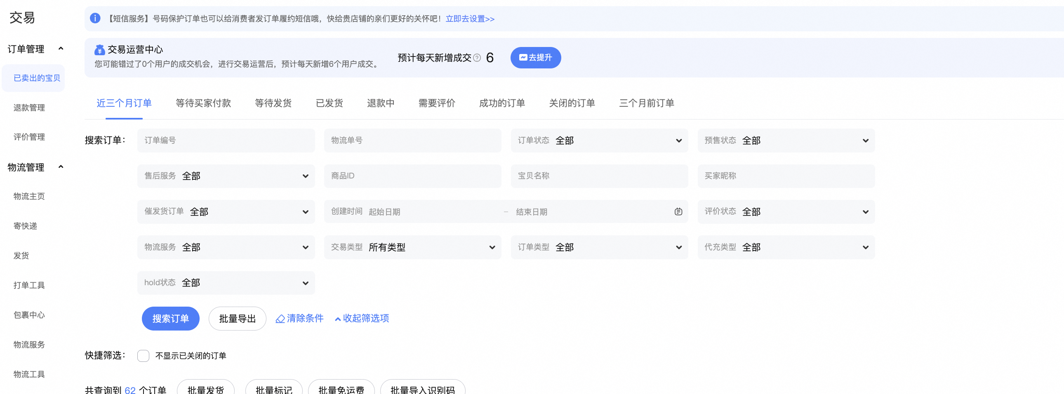This screenshot has width=1064, height=394.
Task: Open 立即去设置>> link
Action: click(470, 19)
